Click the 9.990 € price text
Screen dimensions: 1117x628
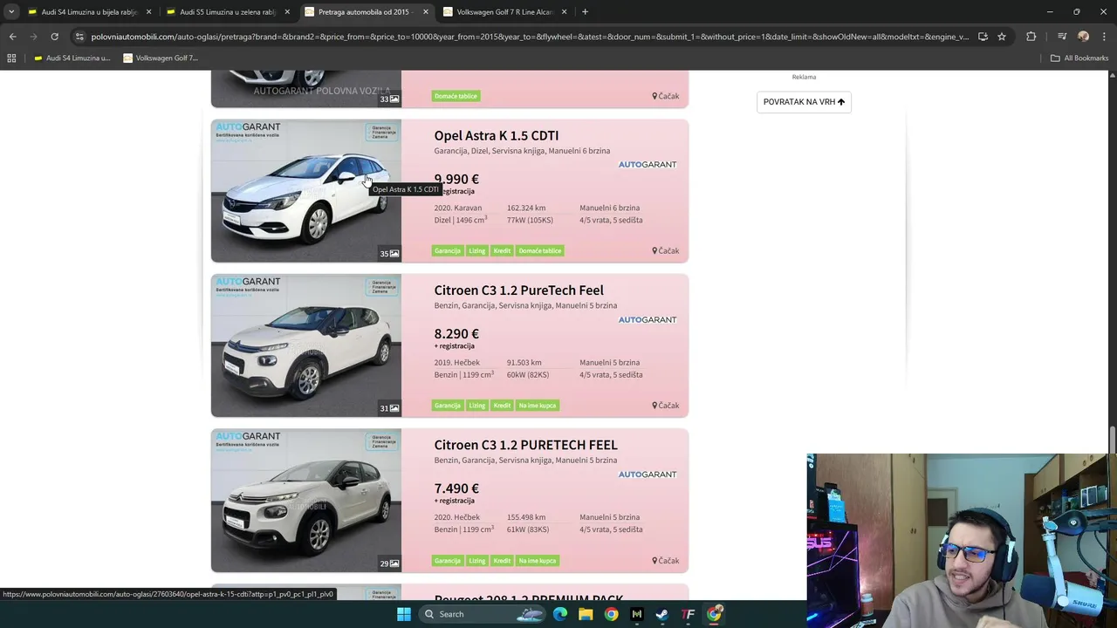[x=456, y=179]
